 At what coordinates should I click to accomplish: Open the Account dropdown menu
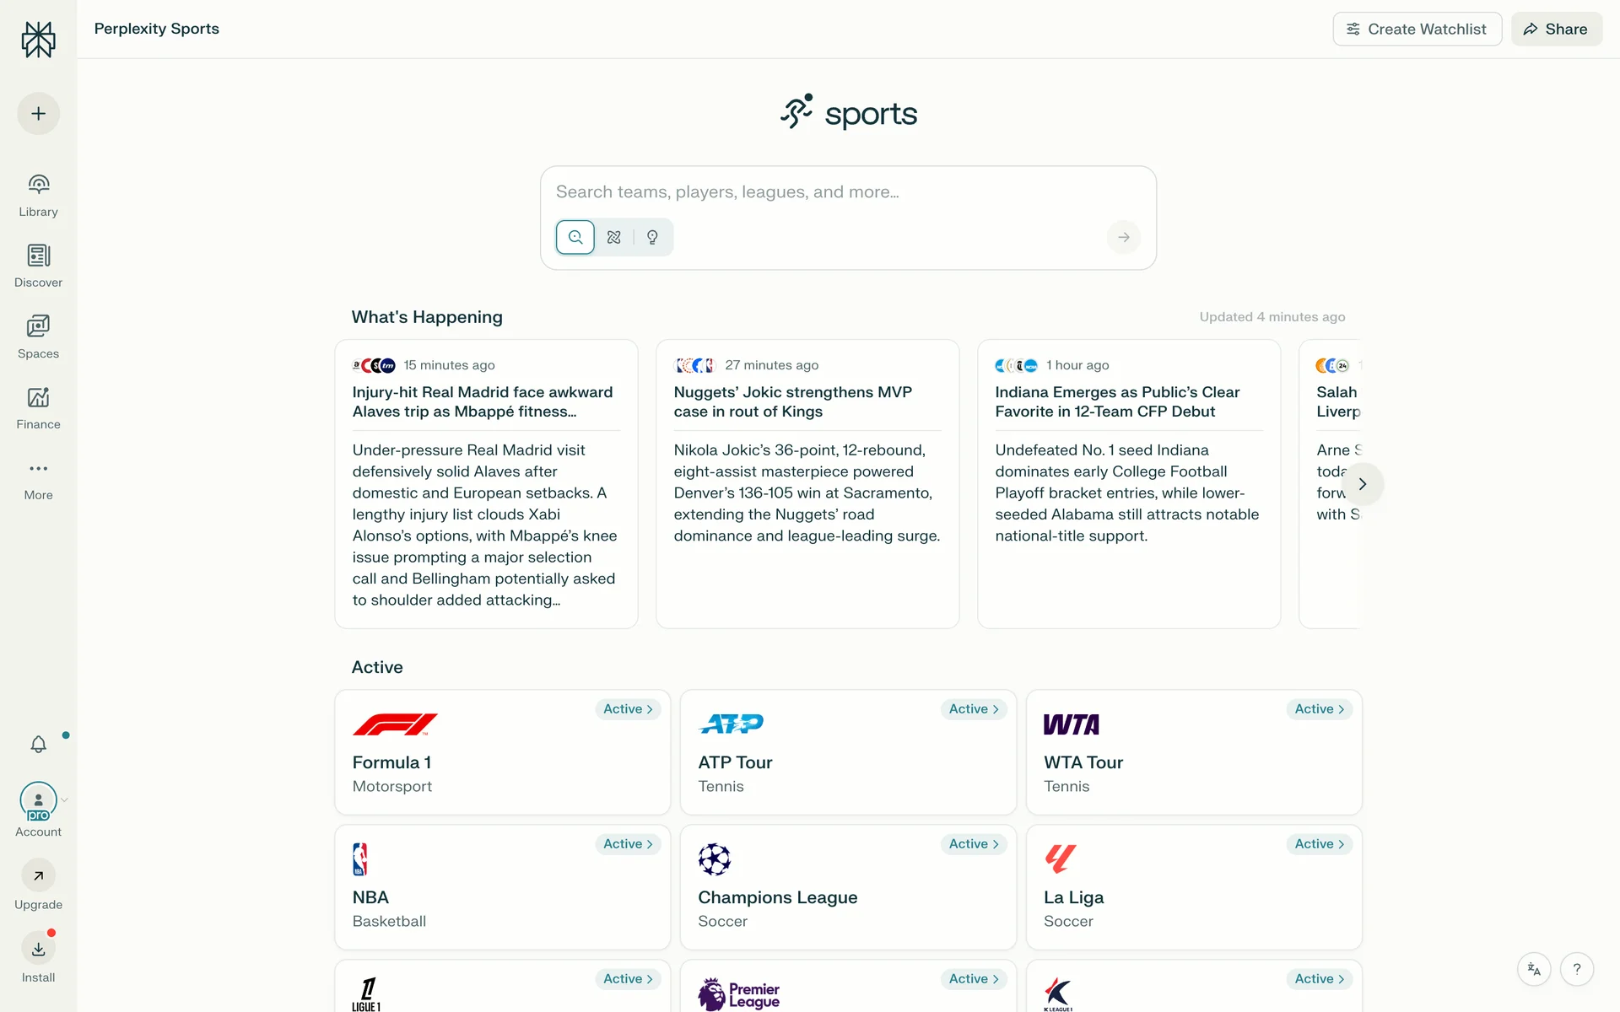click(38, 801)
